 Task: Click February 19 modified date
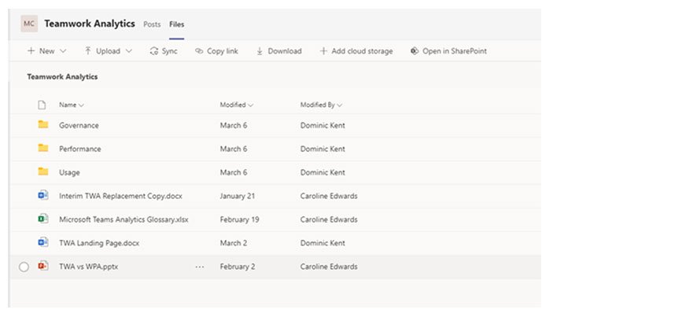point(240,219)
